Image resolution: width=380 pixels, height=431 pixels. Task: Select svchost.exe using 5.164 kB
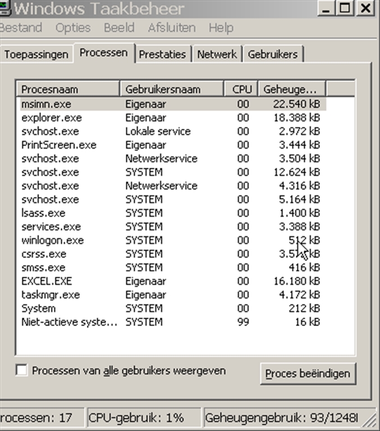[x=173, y=199]
